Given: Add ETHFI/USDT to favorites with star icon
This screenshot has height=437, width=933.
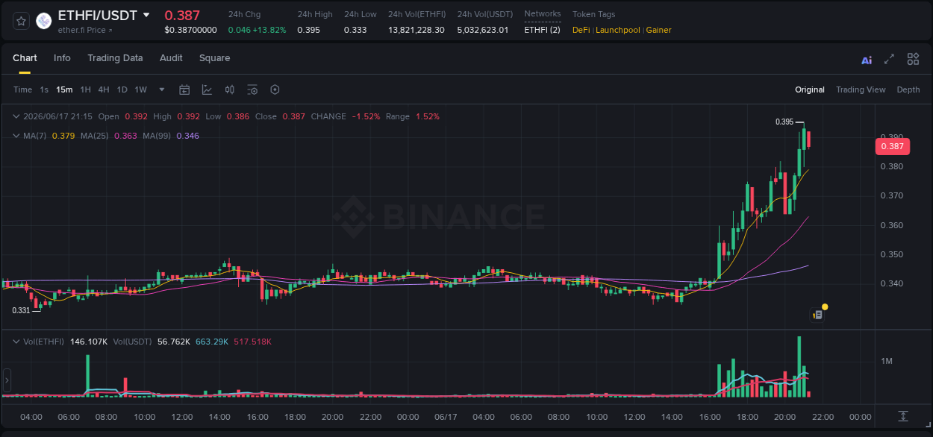Looking at the screenshot, I should (21, 21).
